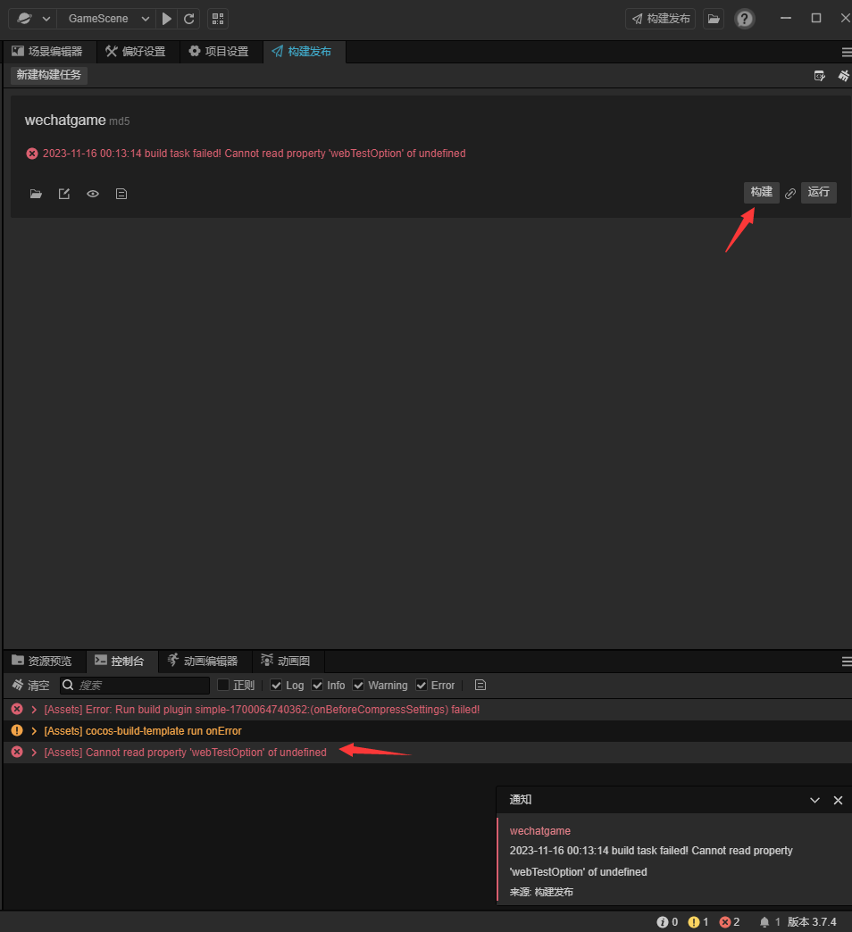The width and height of the screenshot is (852, 932).
Task: Open project folder icon in top toolbar
Action: point(714,19)
